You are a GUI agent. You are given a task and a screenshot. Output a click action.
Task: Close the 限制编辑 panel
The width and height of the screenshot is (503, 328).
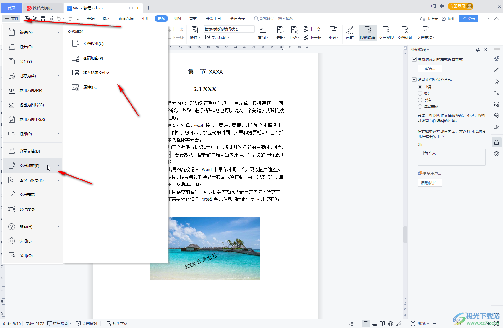click(x=485, y=50)
